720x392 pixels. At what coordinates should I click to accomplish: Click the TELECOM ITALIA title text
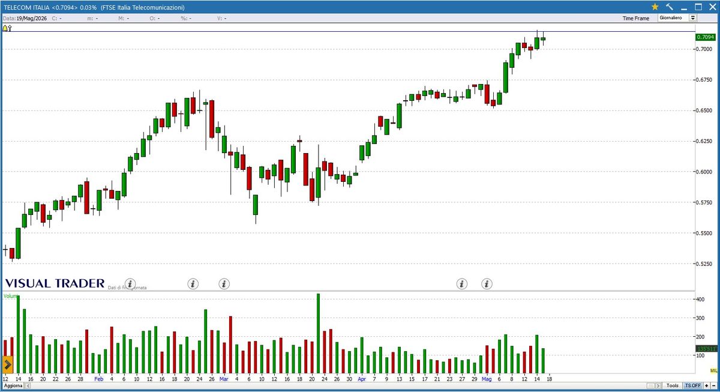coord(26,7)
